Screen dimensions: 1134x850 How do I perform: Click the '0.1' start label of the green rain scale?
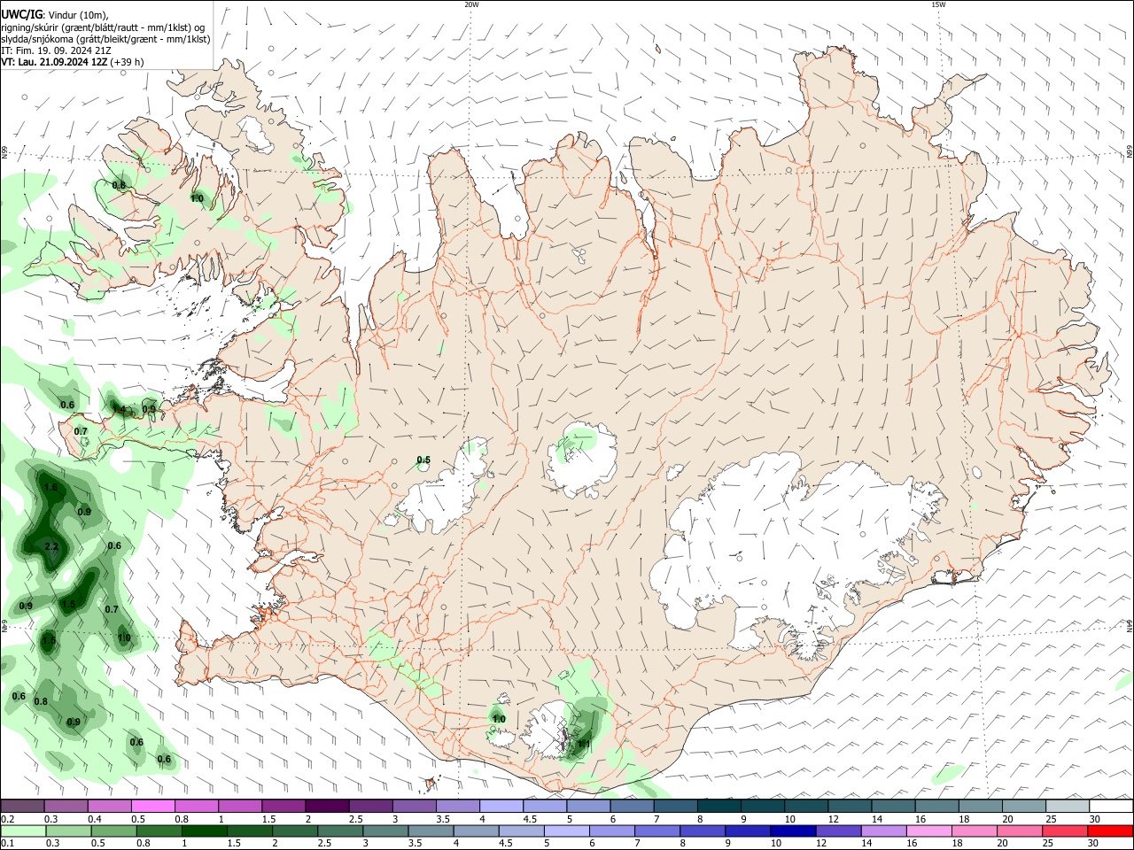click(x=7, y=843)
